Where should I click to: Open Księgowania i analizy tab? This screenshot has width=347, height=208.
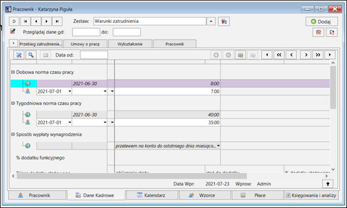pos(311,195)
